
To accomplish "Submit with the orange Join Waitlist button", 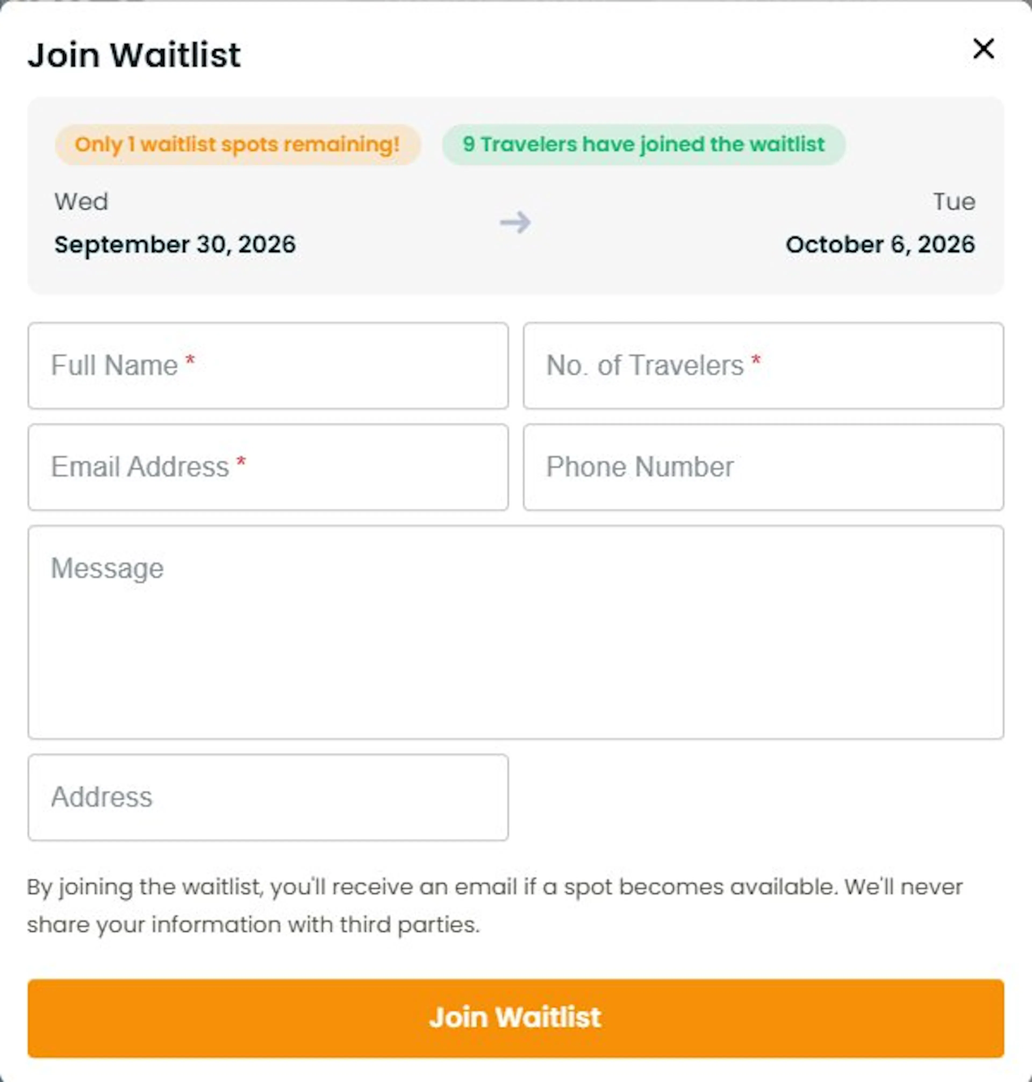I will 515,1018.
